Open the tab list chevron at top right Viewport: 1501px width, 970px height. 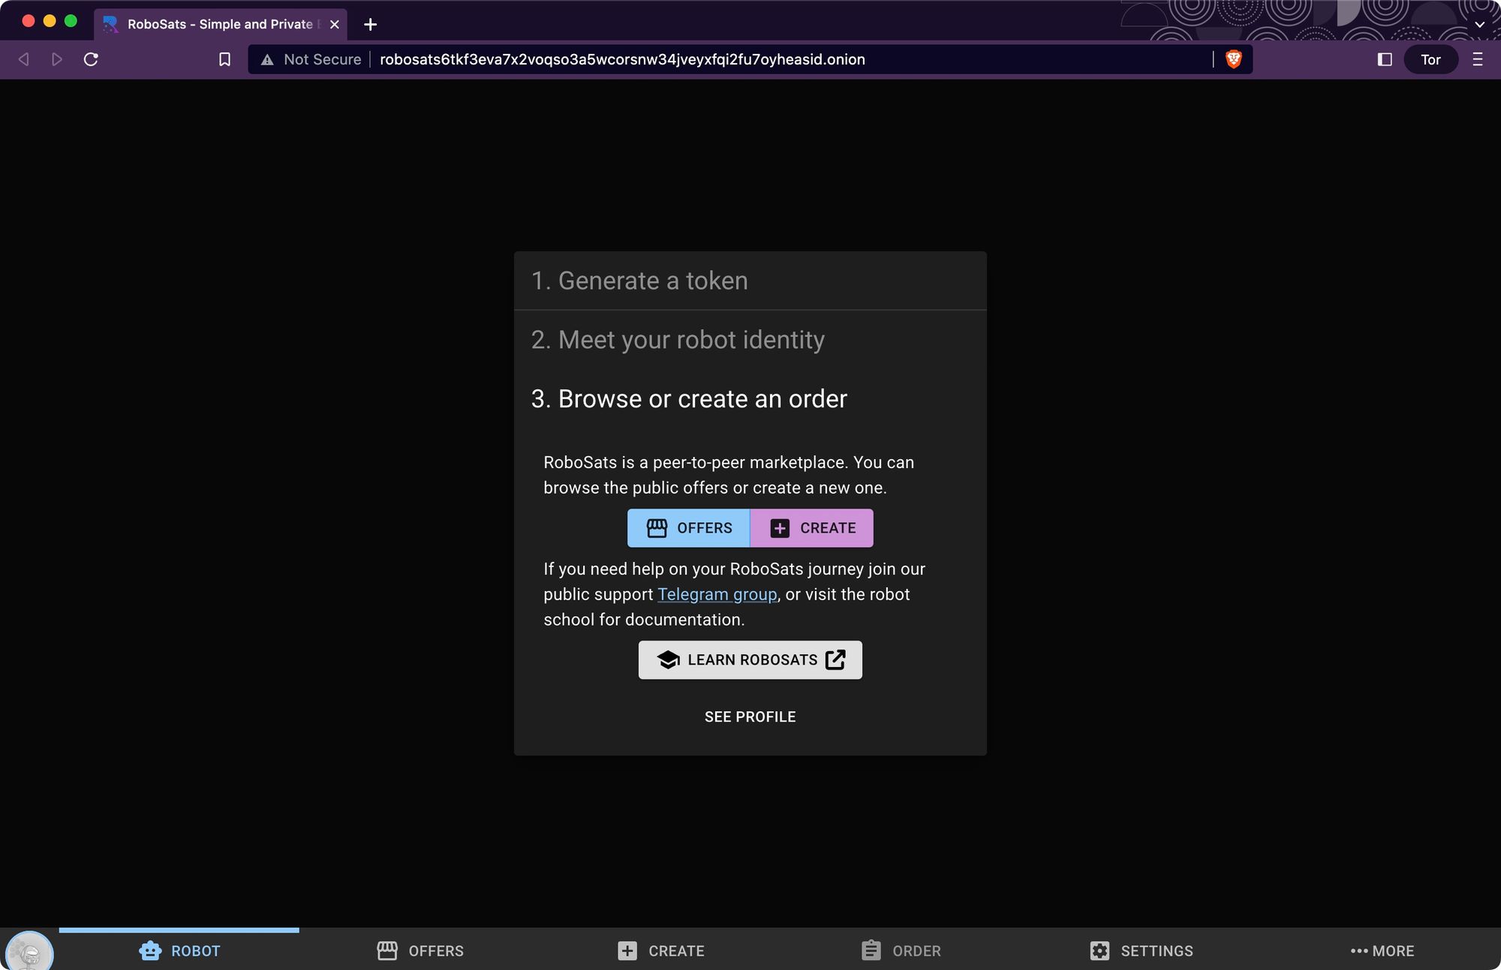pos(1480,24)
